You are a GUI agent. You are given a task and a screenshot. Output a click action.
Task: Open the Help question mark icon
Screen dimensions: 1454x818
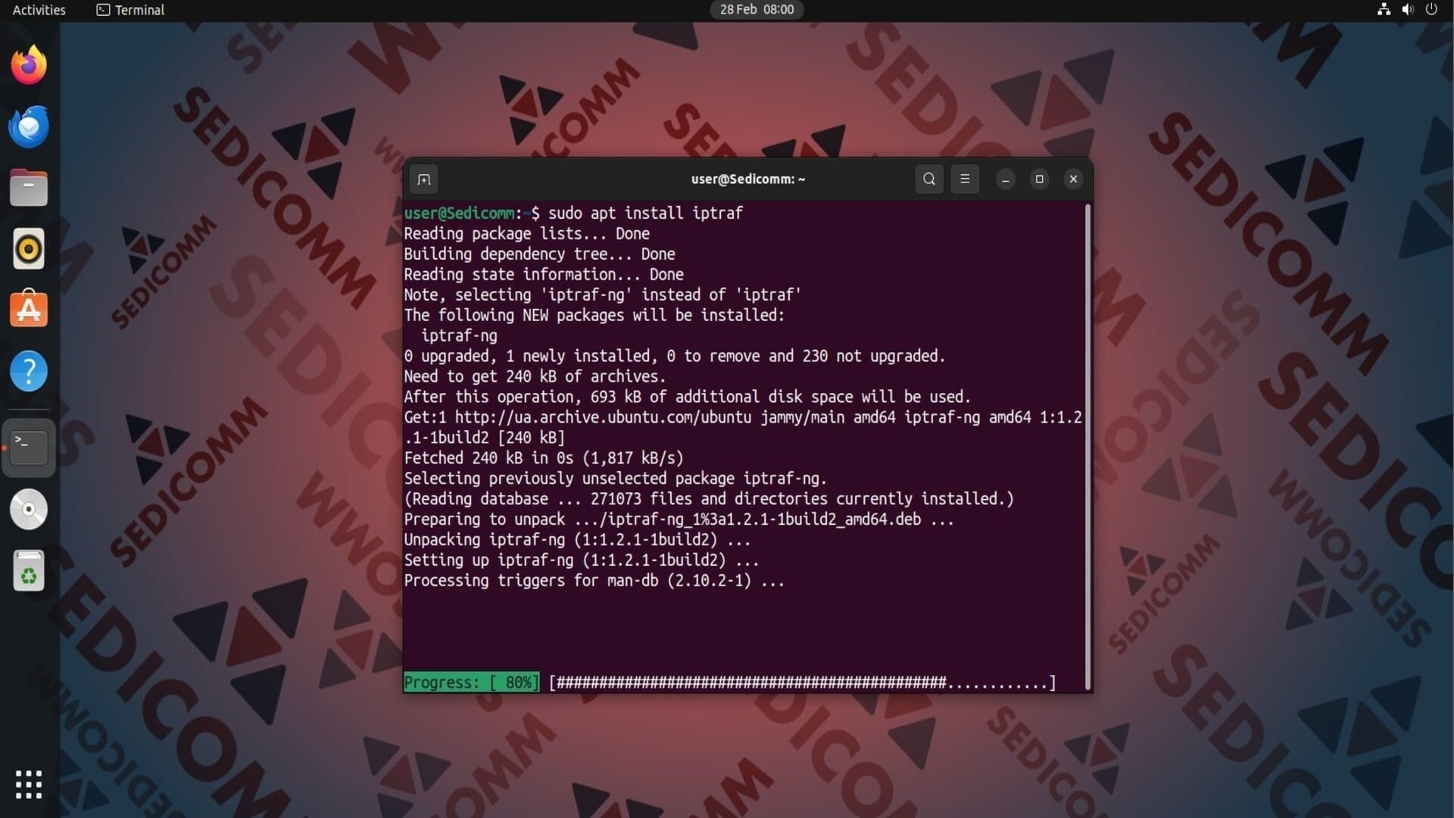29,371
